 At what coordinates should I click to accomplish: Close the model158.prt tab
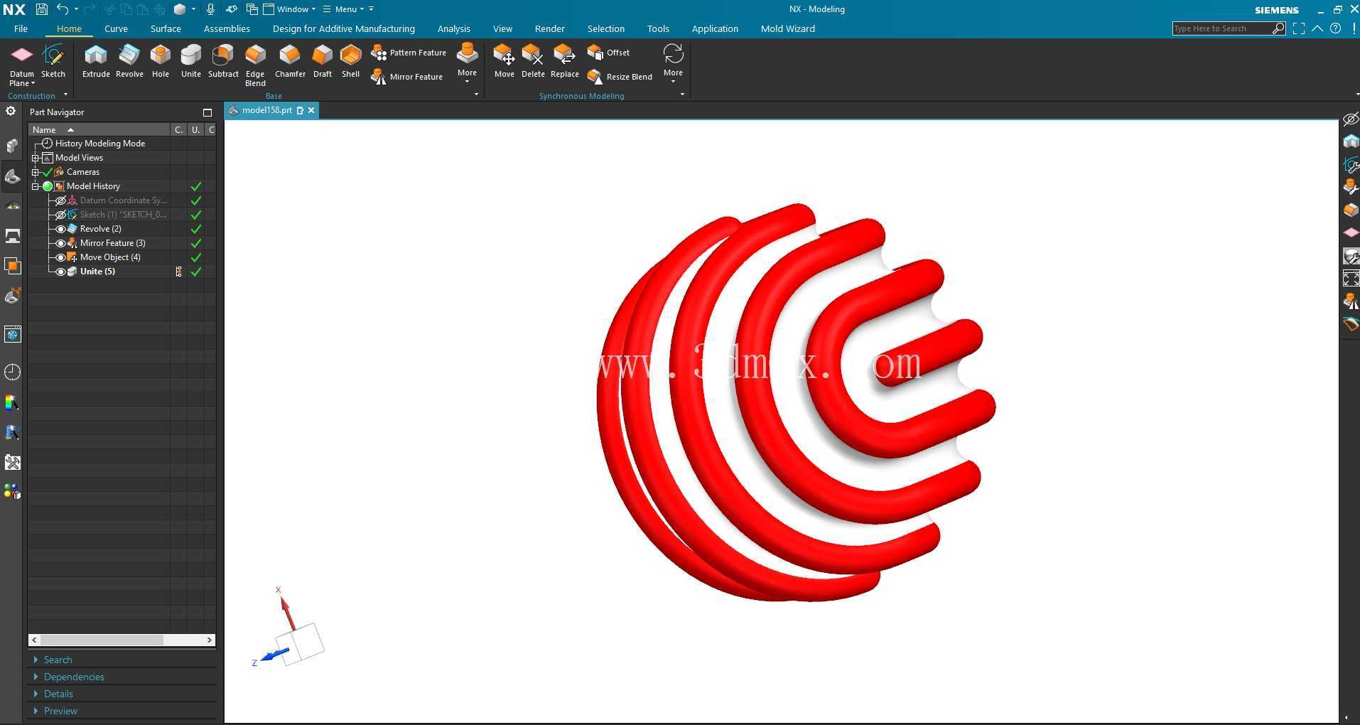click(x=311, y=110)
